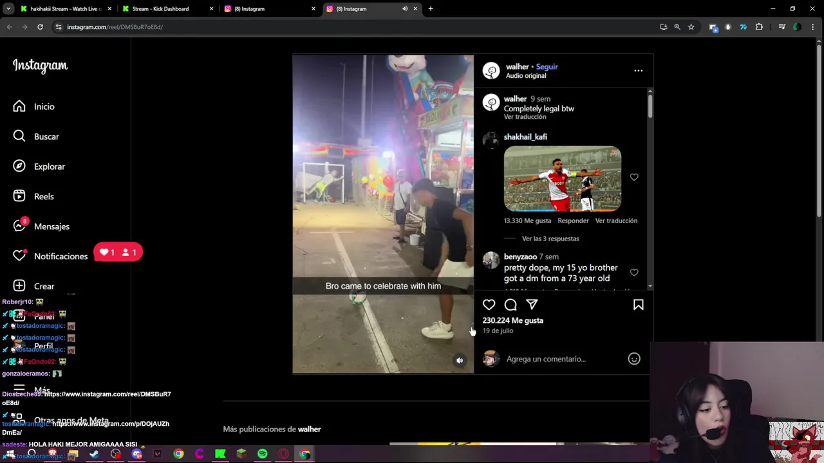Open the zoom magnifier in address bar
This screenshot has height=463, width=824.
(x=677, y=27)
